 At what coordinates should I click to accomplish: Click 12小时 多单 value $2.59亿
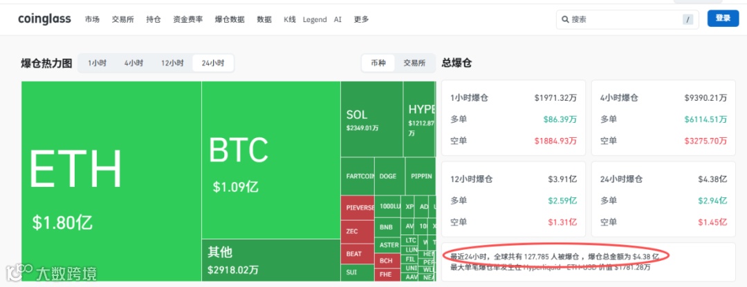point(562,201)
